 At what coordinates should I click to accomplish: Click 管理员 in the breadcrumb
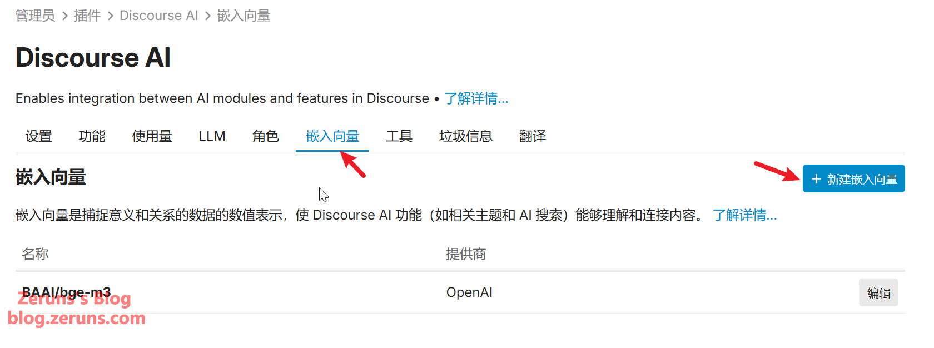35,16
